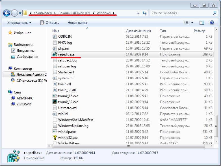Screen dimensions: 221x166
Task: Click the winhlp32.exe question mark icon
Action: (55, 137)
